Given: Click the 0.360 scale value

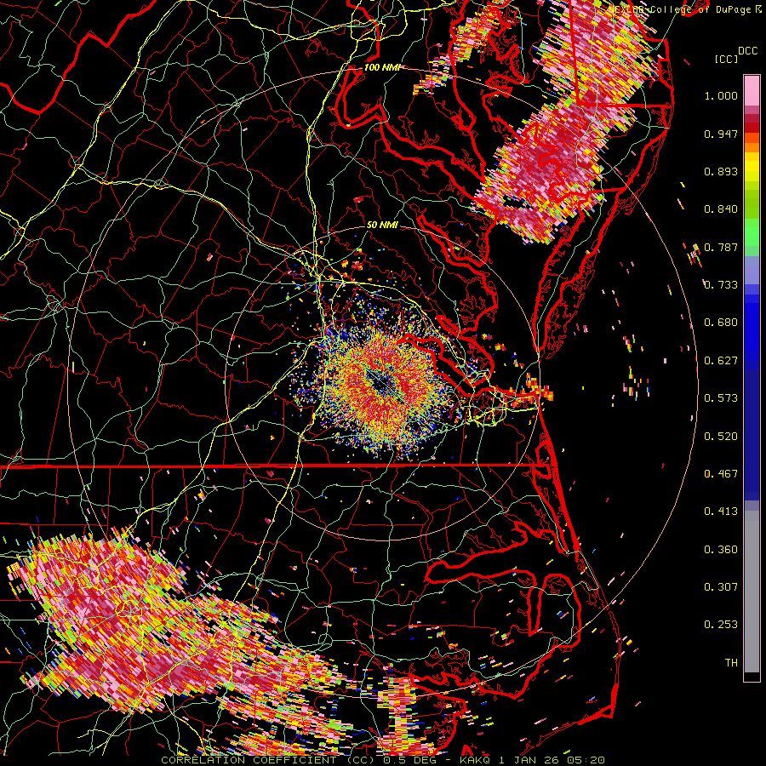Looking at the screenshot, I should click(x=721, y=550).
